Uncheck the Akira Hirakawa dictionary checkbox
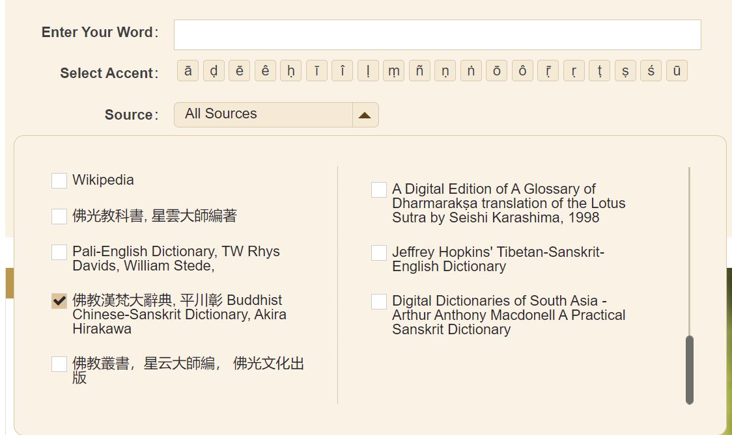This screenshot has height=435, width=732. (x=59, y=301)
